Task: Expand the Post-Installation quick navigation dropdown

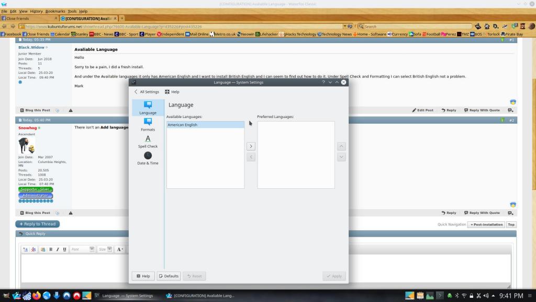Action: (485, 224)
